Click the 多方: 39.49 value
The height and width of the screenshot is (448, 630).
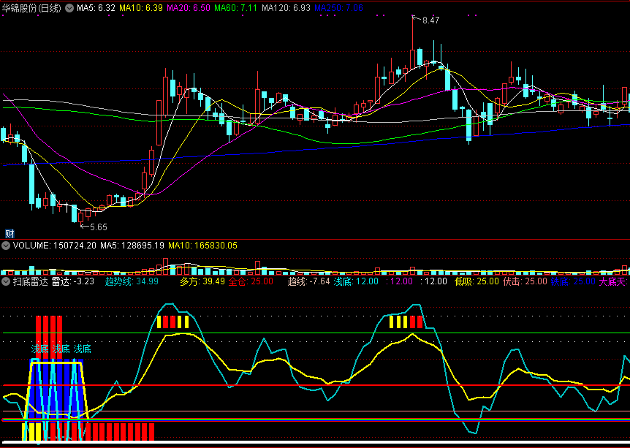point(202,281)
